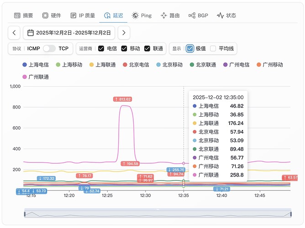Click the 53.73 minimum marker label
The image size is (305, 228).
[39, 191]
